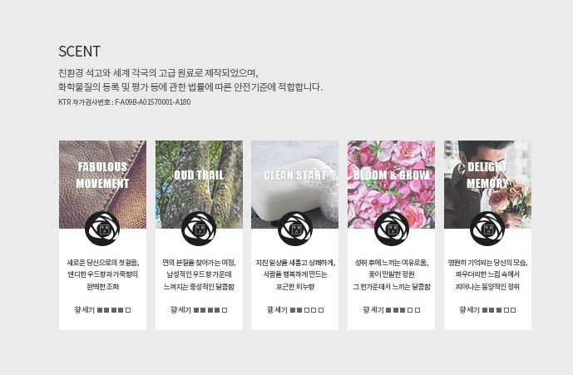Viewport: 573px width, 375px height.
Task: Click the Clean Start description text
Action: click(295, 274)
